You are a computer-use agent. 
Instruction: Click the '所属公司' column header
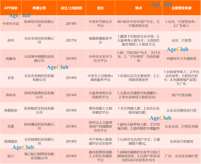click(39, 8)
